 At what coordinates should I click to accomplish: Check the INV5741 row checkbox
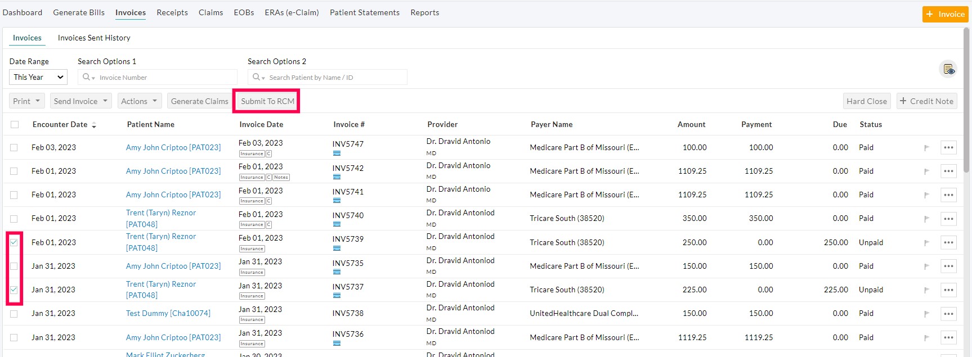pos(14,195)
